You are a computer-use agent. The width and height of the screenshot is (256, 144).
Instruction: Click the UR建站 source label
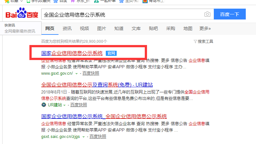(55, 105)
